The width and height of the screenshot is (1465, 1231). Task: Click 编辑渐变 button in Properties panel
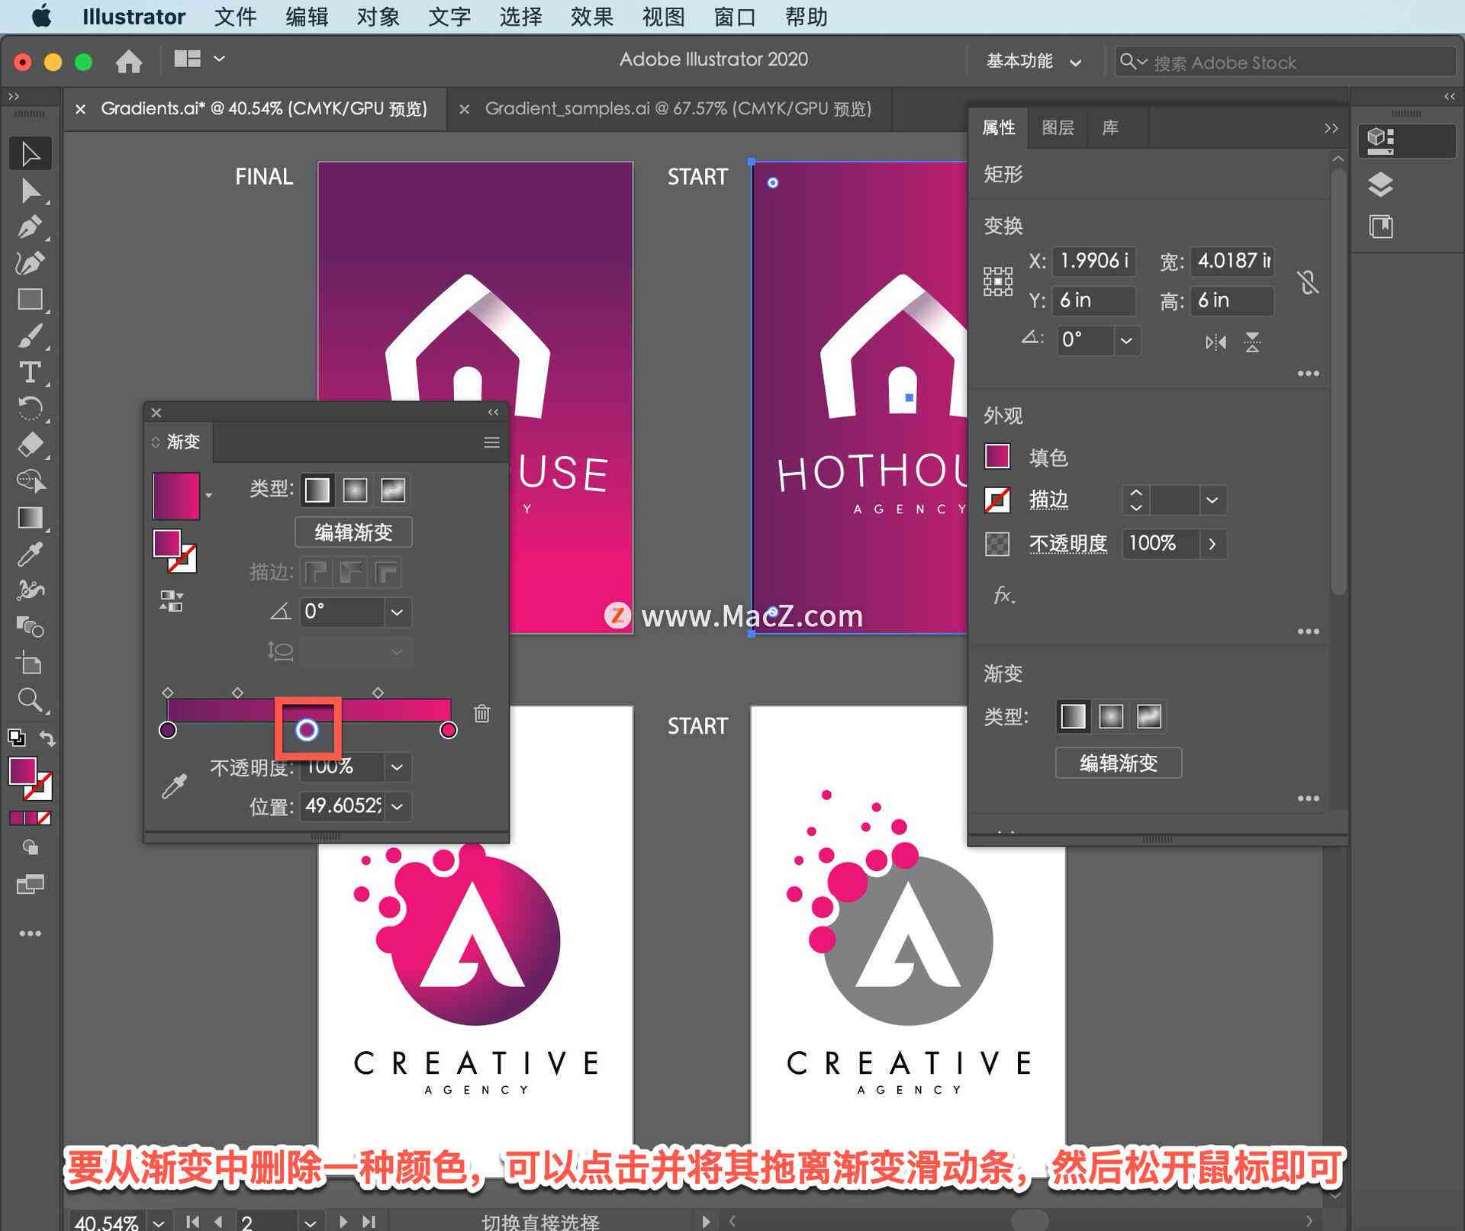pos(1119,763)
